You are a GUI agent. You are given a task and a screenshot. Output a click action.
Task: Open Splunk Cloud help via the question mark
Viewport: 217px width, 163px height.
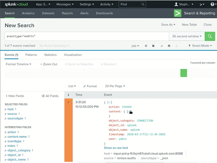click(x=213, y=4)
